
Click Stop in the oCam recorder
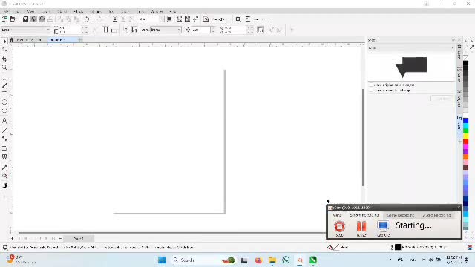click(339, 228)
